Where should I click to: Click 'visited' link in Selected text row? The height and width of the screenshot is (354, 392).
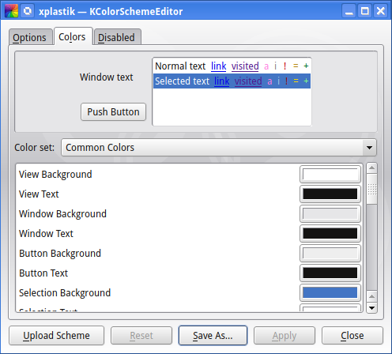[248, 81]
